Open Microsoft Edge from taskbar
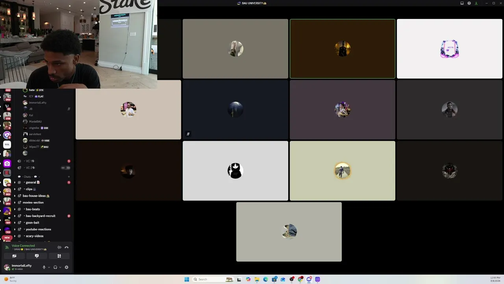The height and width of the screenshot is (284, 504). 265,279
